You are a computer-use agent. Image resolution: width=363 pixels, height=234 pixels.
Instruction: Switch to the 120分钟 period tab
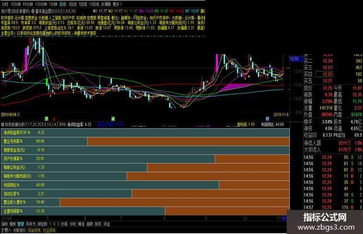(41, 4)
